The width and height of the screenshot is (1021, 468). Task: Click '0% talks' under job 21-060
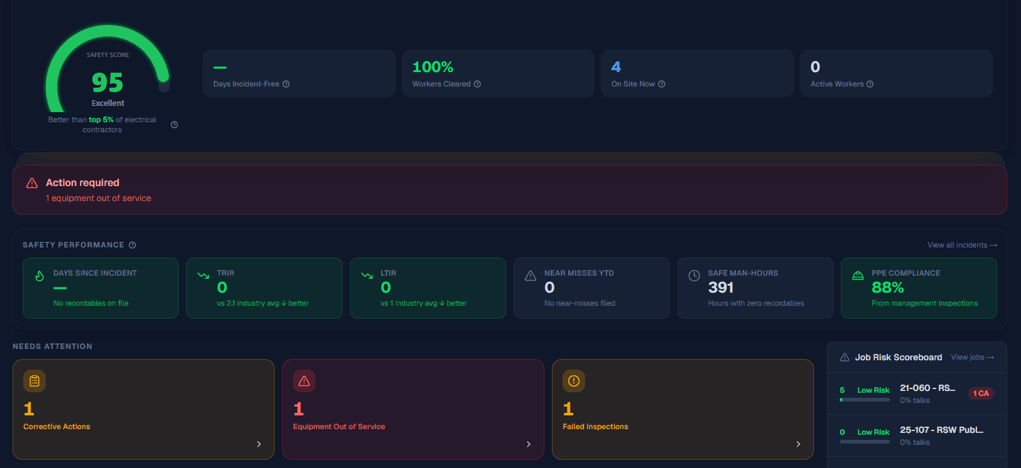[x=914, y=400]
